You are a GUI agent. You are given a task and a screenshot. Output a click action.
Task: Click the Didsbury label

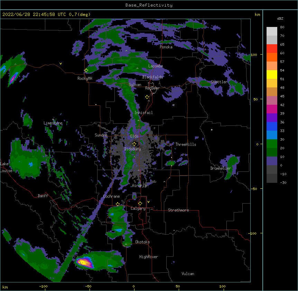pyautogui.click(x=133, y=149)
